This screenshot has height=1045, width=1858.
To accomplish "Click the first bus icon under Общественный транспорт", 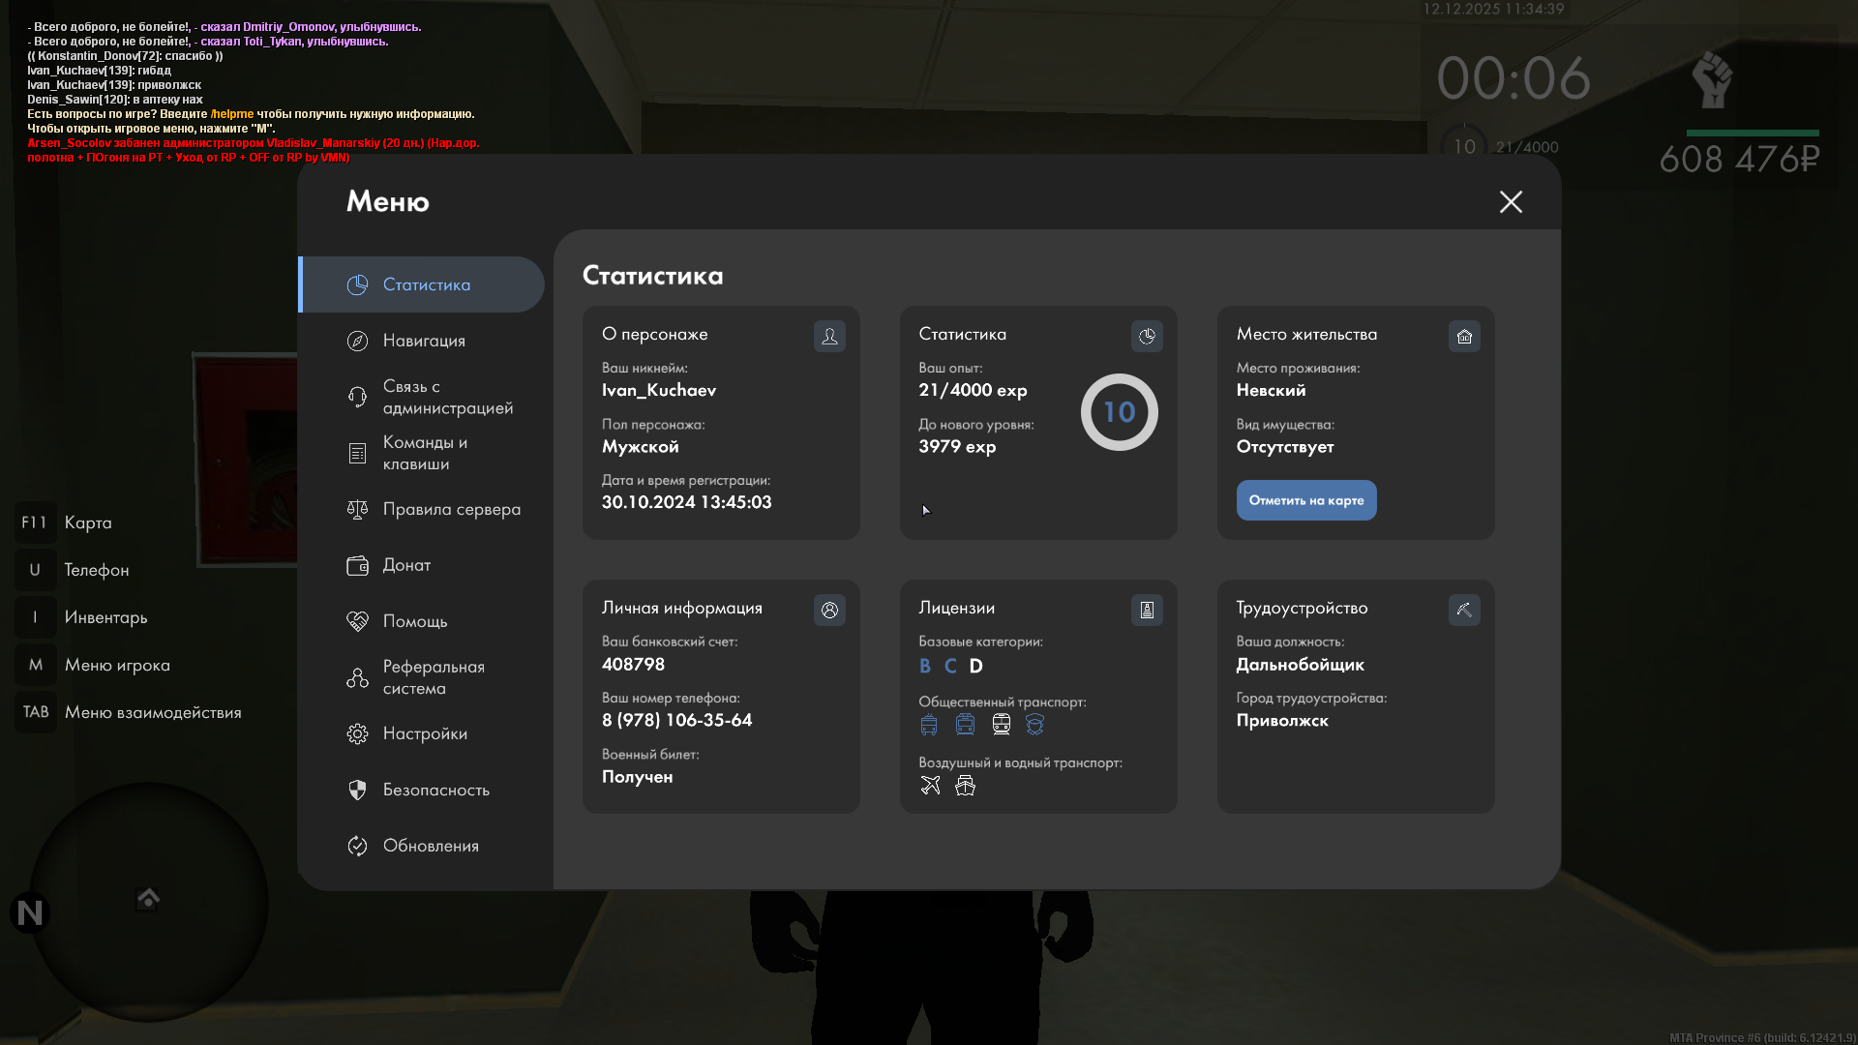I will pos(929,725).
